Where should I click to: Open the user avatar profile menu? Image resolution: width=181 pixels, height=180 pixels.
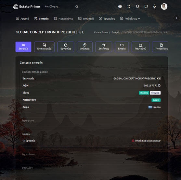point(164,6)
